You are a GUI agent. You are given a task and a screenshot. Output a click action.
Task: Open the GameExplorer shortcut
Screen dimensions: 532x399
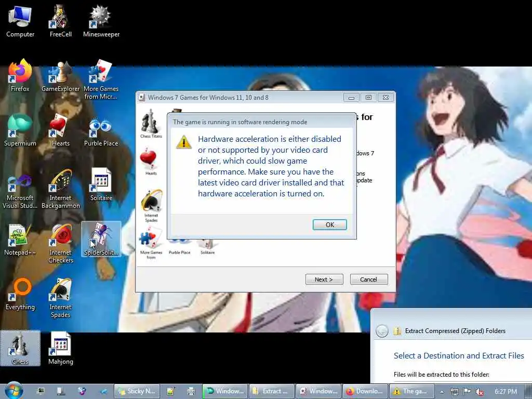60,76
